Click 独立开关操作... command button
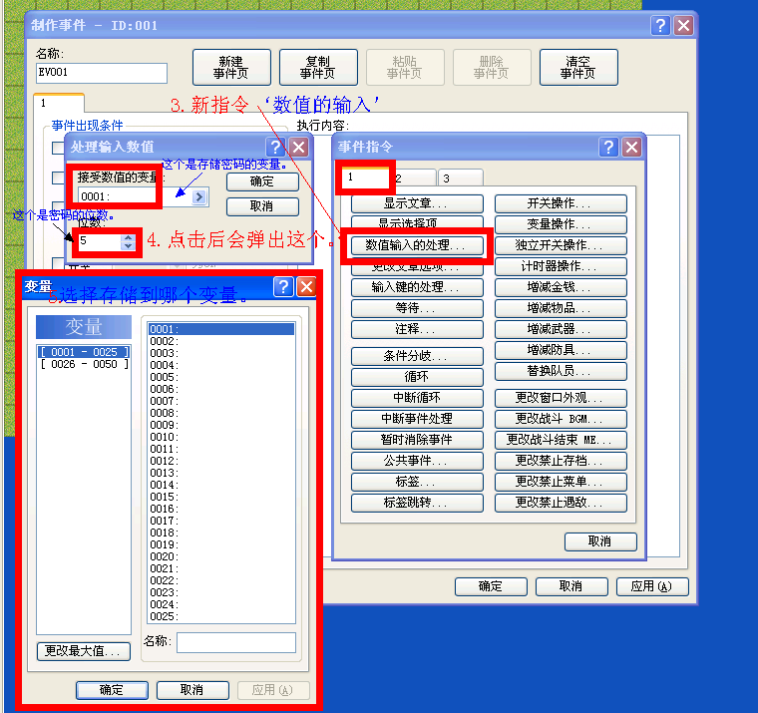758x713 pixels. 561,245
